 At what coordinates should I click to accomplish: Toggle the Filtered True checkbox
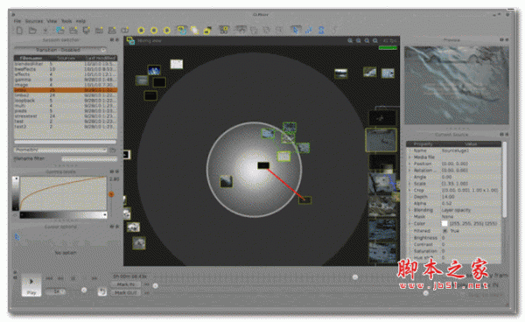pyautogui.click(x=445, y=231)
